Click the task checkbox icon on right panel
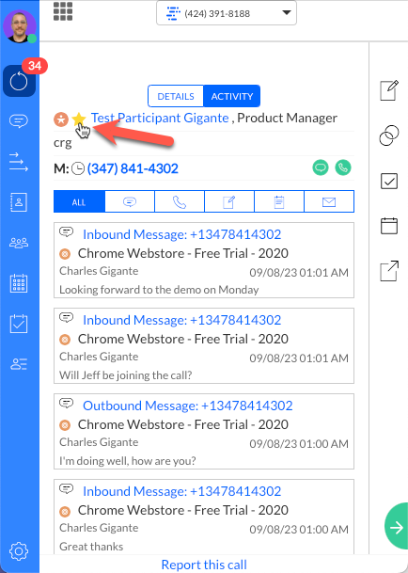Image resolution: width=408 pixels, height=573 pixels. pos(389,181)
